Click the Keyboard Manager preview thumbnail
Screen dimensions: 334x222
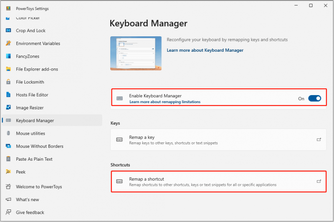[x=136, y=53]
